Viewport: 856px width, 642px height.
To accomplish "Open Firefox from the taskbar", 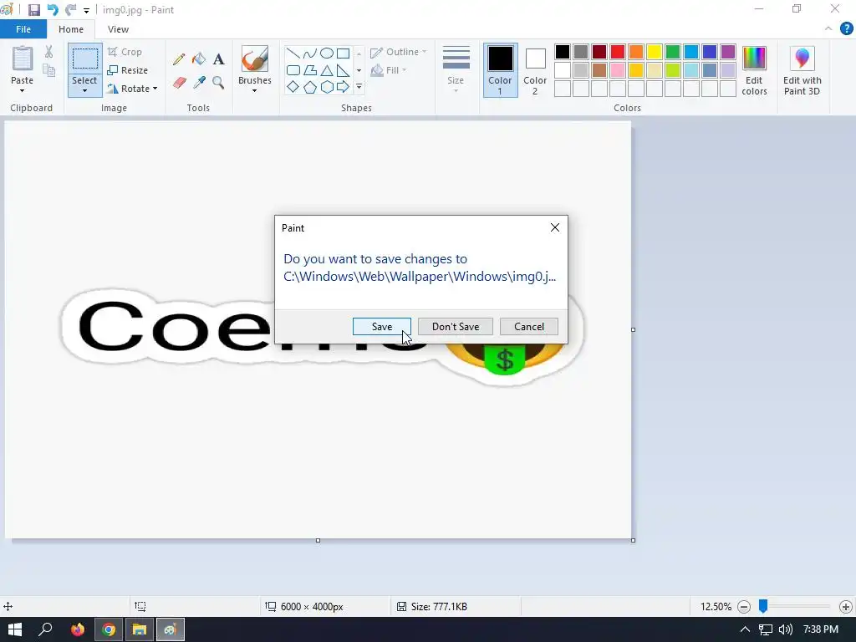I will tap(78, 629).
